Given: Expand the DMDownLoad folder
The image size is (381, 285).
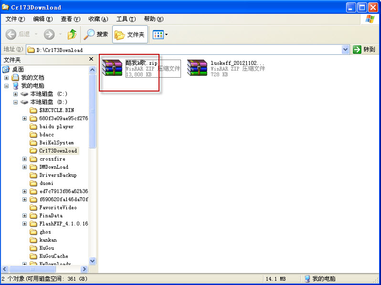Looking at the screenshot, I should tap(24, 167).
